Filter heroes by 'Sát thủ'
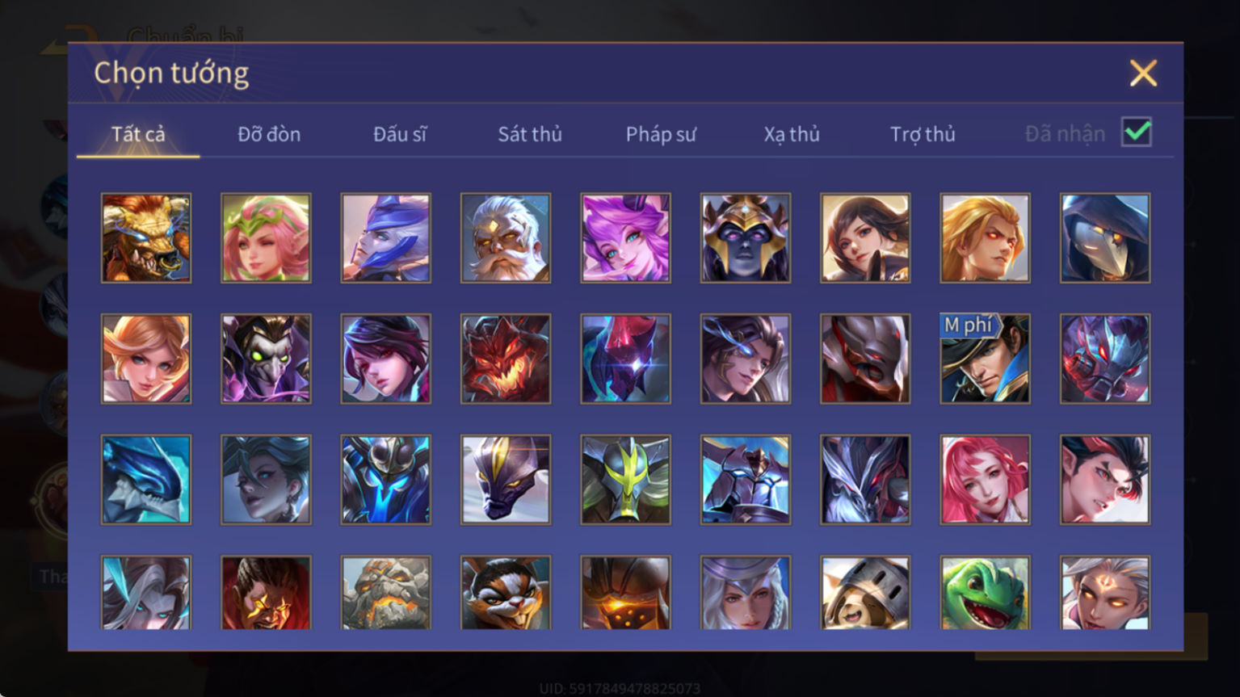Image resolution: width=1240 pixels, height=697 pixels. [530, 134]
